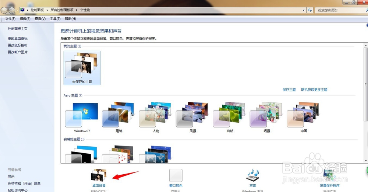368x192 pixels.
Task: Open Change desktop icons (更改桌面图标)
Action: tap(18, 38)
